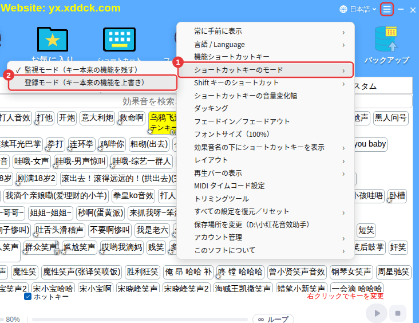Open 機能ショートカットキー menu item
Image resolution: width=419 pixels, height=323 pixels.
pyautogui.click(x=266, y=57)
